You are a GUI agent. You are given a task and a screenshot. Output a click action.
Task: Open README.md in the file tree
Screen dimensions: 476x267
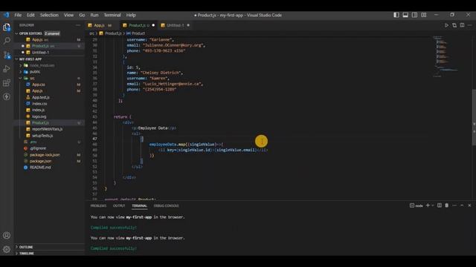click(40, 168)
